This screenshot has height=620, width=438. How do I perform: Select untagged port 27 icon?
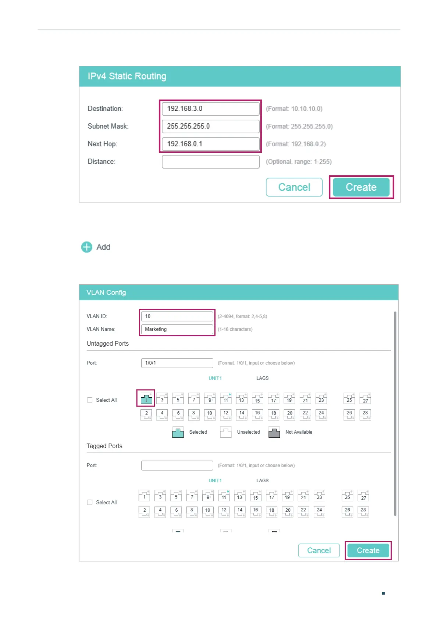(x=365, y=399)
